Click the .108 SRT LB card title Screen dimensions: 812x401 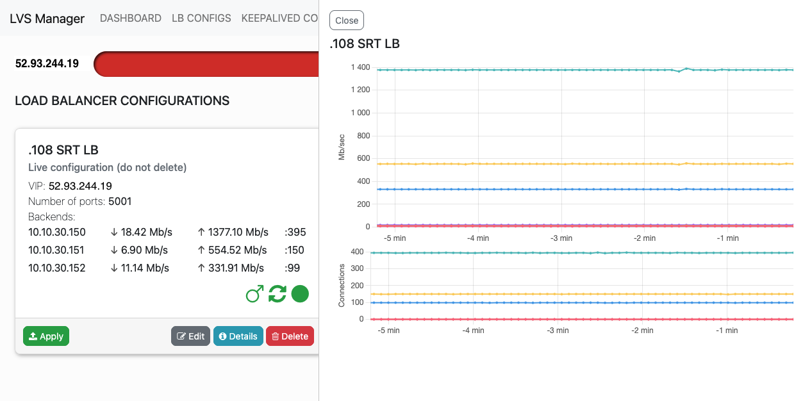click(63, 150)
